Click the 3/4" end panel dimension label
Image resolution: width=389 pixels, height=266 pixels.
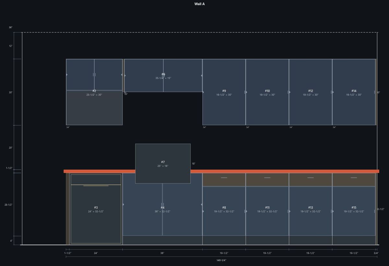click(376, 253)
